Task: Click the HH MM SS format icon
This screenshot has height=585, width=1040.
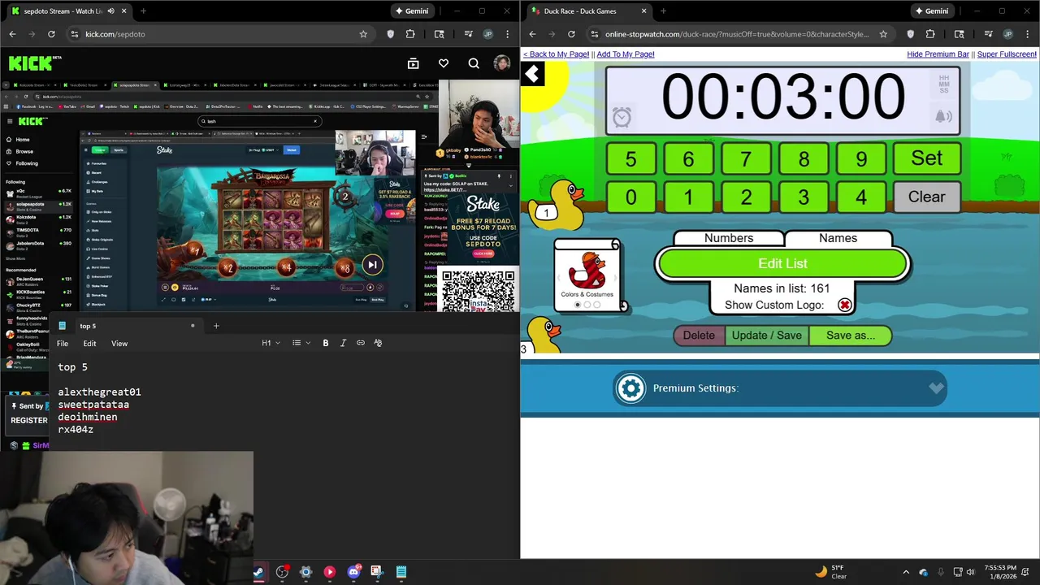Action: [943, 84]
